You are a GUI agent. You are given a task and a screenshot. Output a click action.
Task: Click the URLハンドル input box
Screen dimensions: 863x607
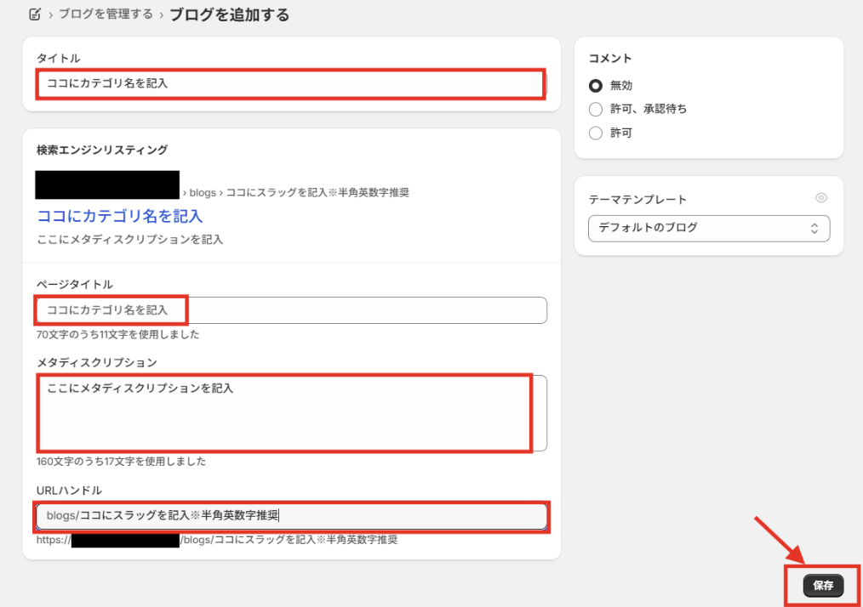click(291, 516)
